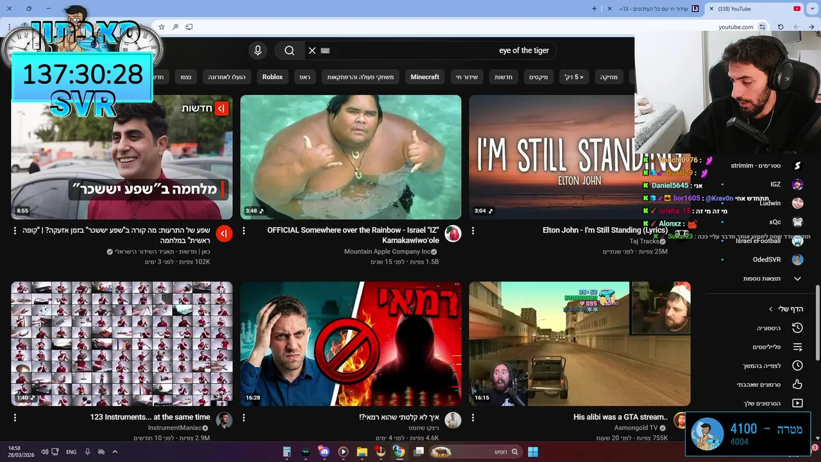Select the Roblox filter chip
The height and width of the screenshot is (462, 821).
tap(273, 77)
